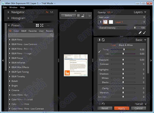The image size is (154, 113).
Task: Open the Basic panel dropdown
Action: [x=145, y=40]
